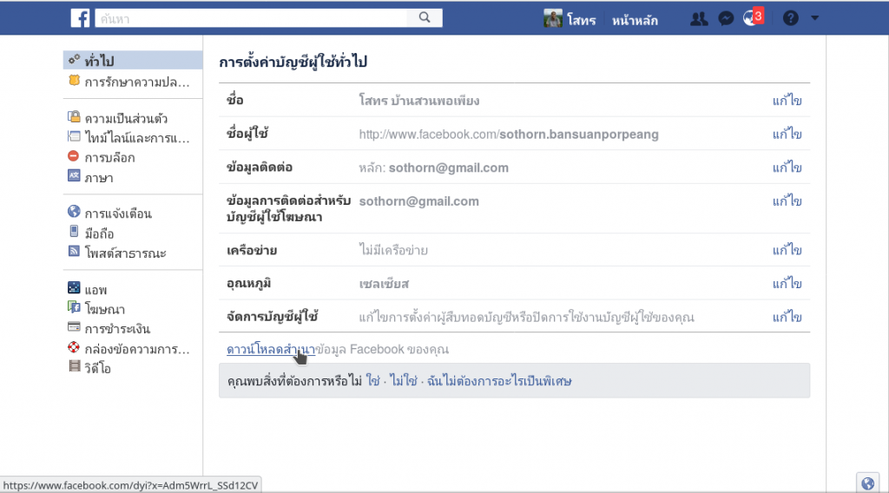Open การบล็อก blocking settings

click(109, 157)
